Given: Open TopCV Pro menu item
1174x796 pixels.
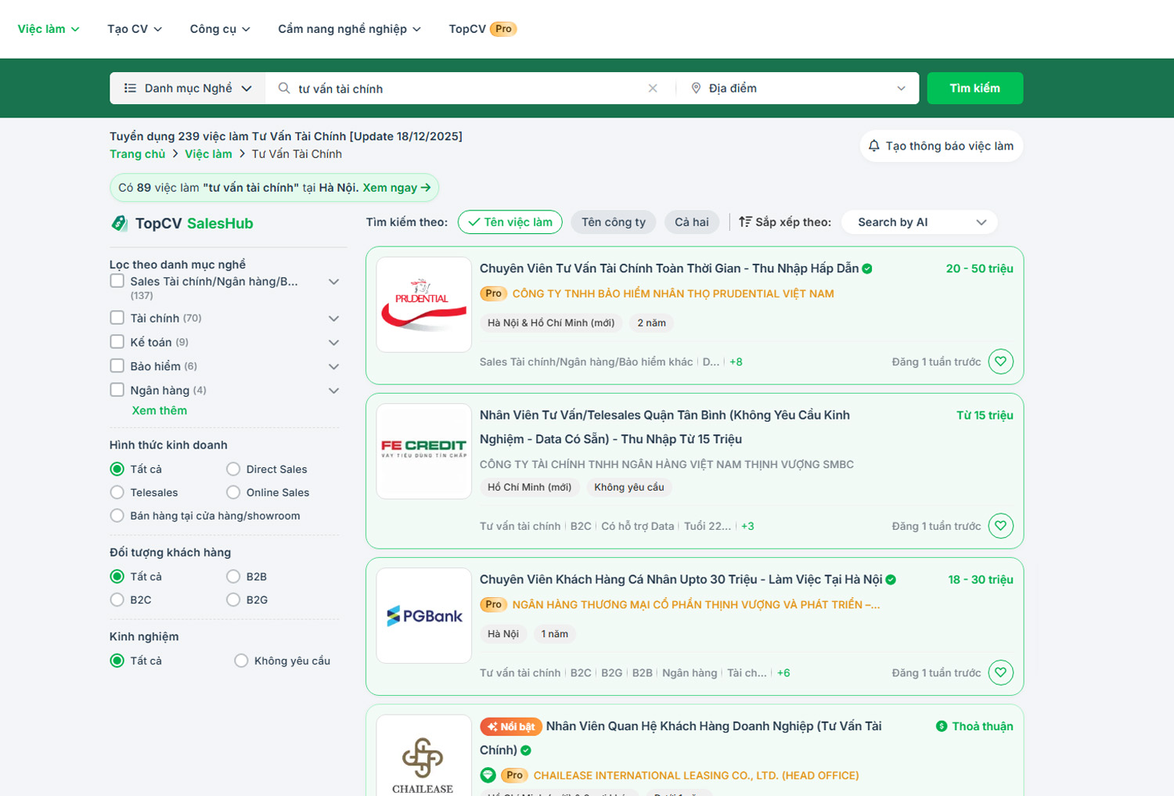Looking at the screenshot, I should coord(483,29).
